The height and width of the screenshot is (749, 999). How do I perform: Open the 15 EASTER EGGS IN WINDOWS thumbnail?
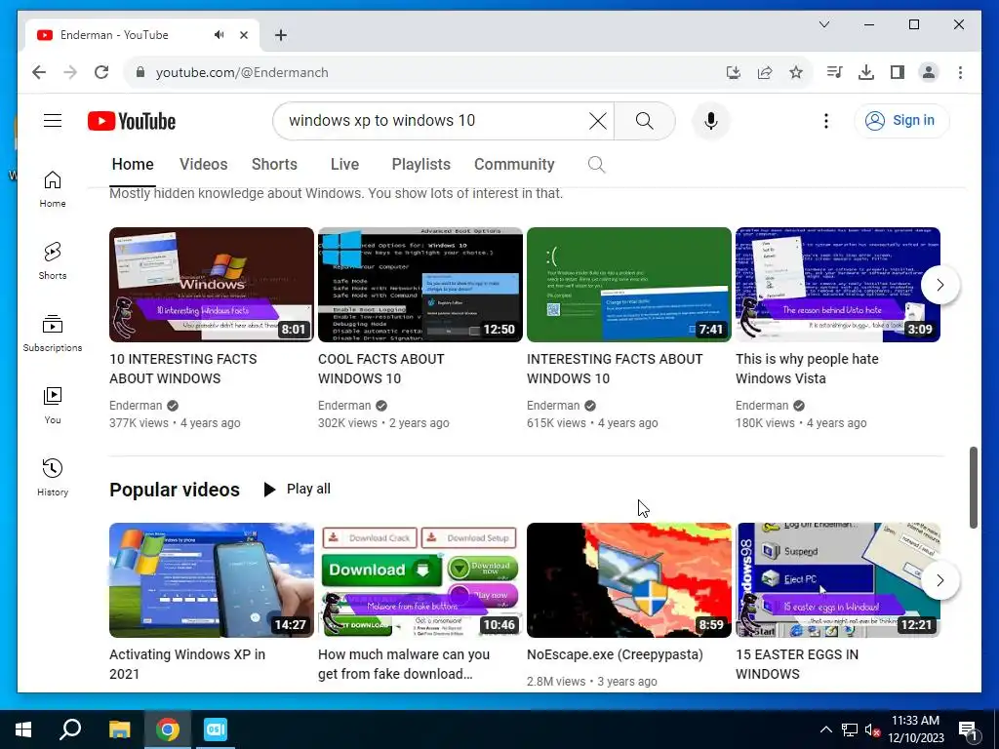click(838, 580)
